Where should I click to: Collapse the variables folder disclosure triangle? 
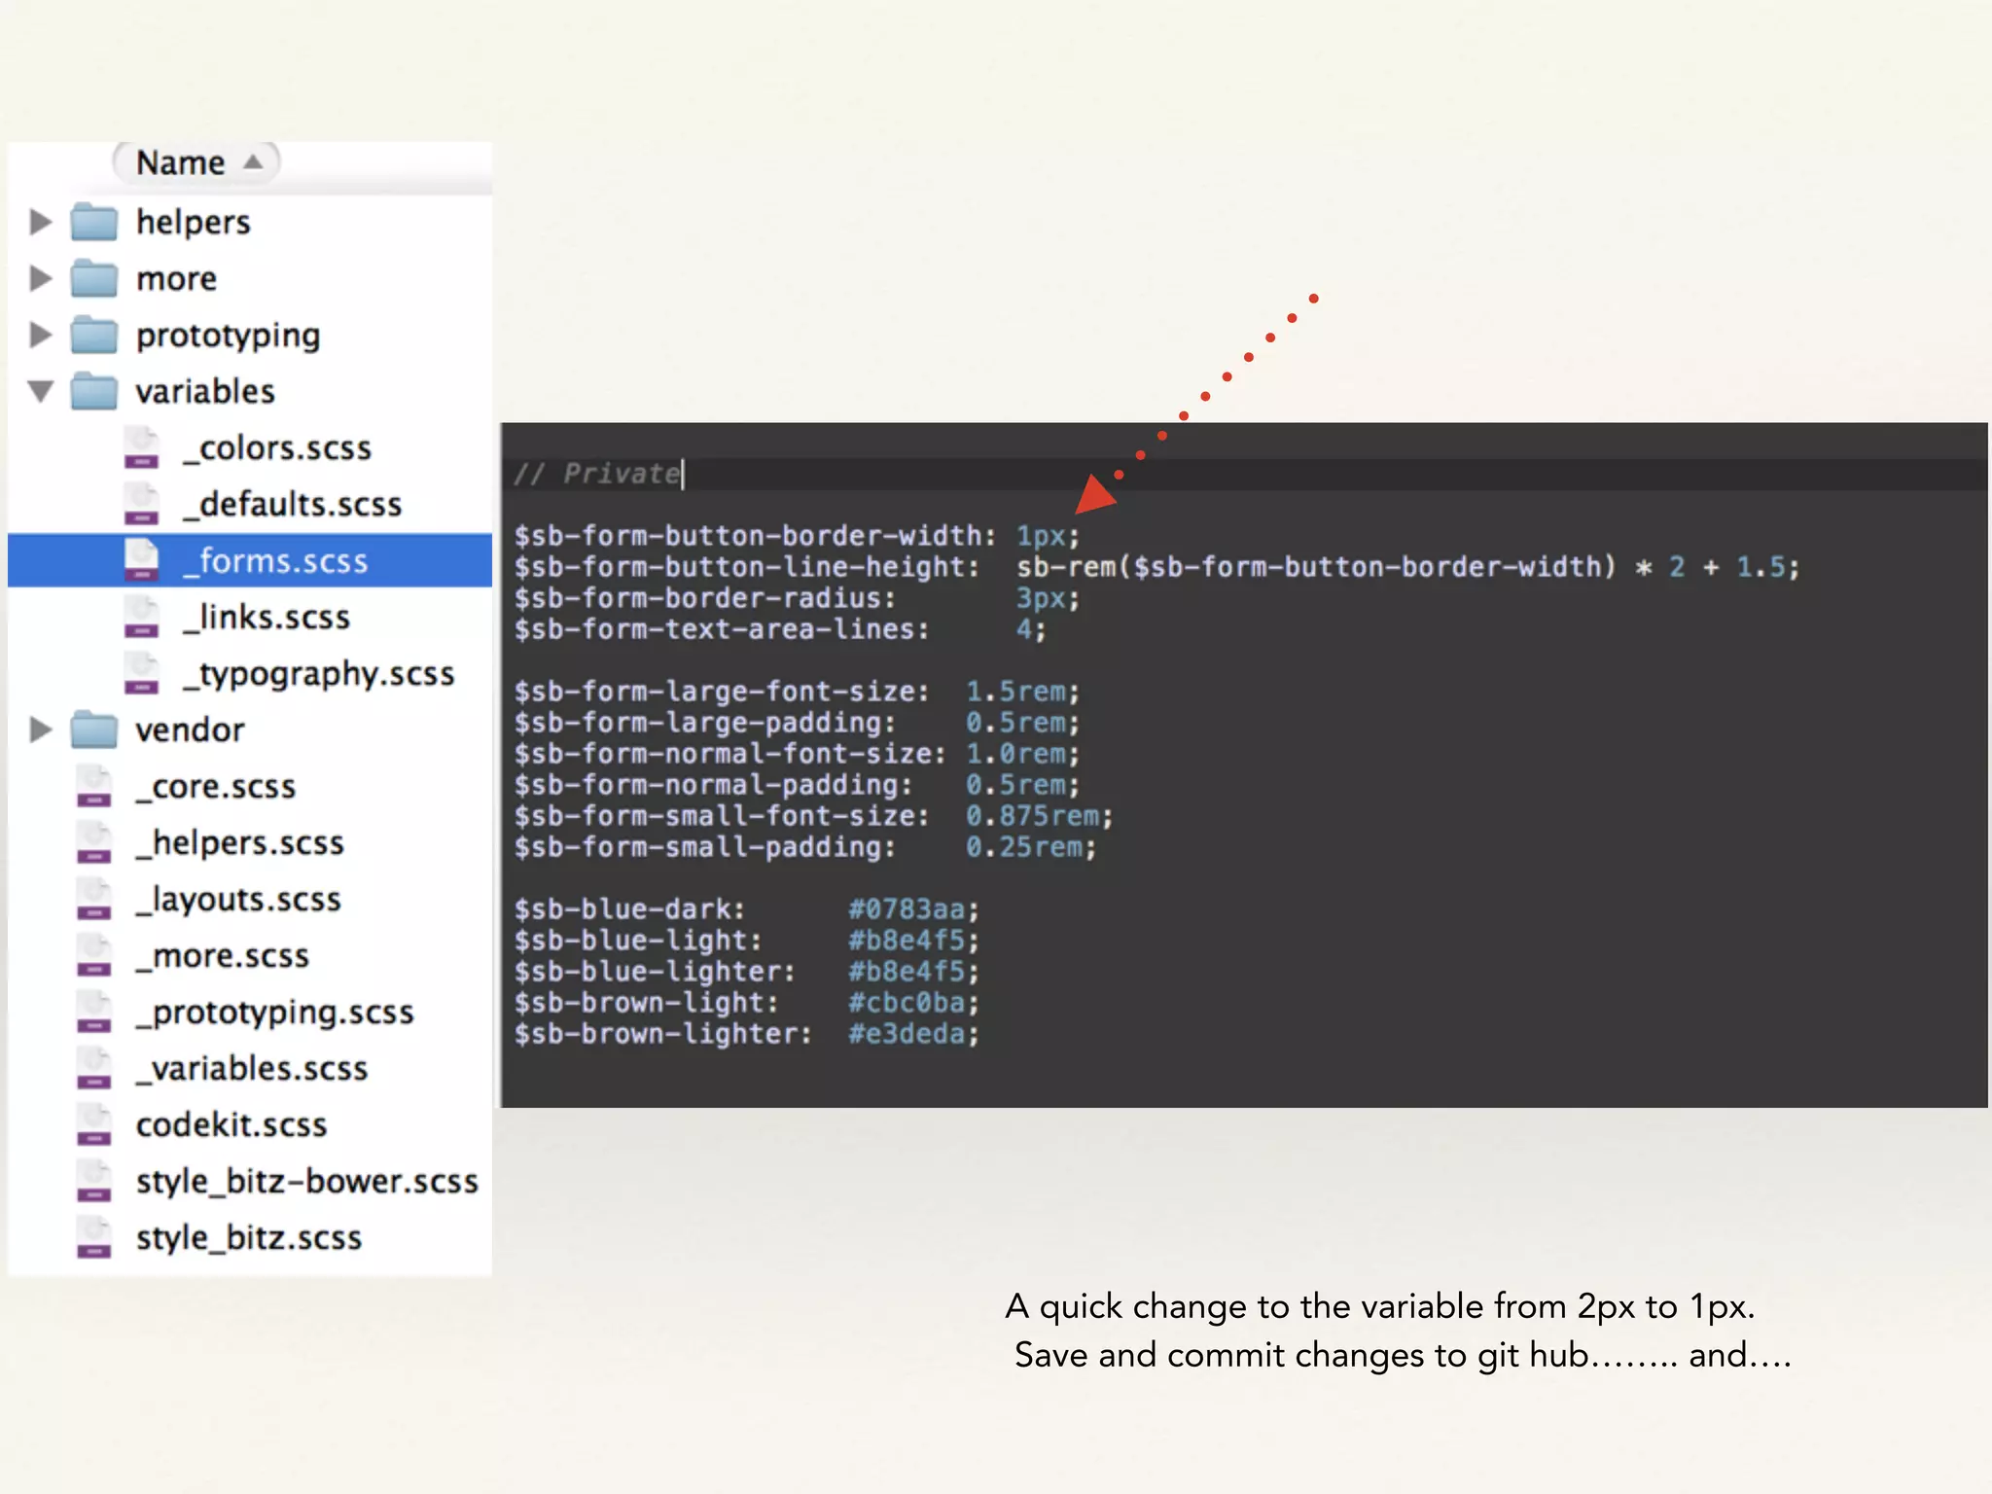tap(41, 391)
